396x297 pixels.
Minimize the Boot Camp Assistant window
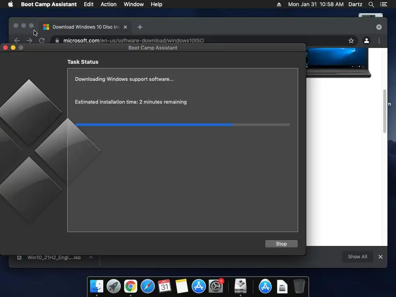coord(13,48)
